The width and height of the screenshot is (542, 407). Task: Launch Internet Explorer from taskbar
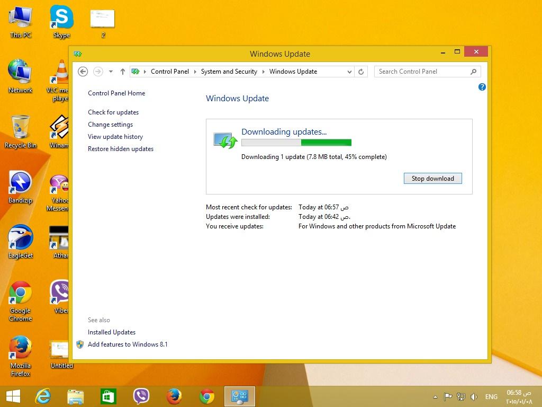(43, 396)
